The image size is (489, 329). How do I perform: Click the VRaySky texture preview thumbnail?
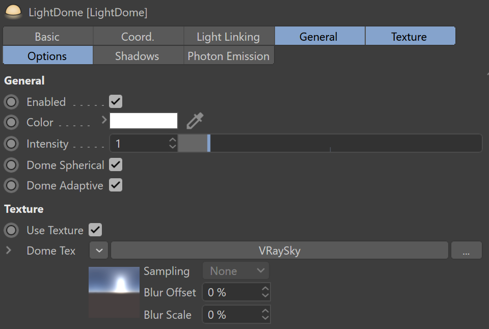click(x=114, y=292)
